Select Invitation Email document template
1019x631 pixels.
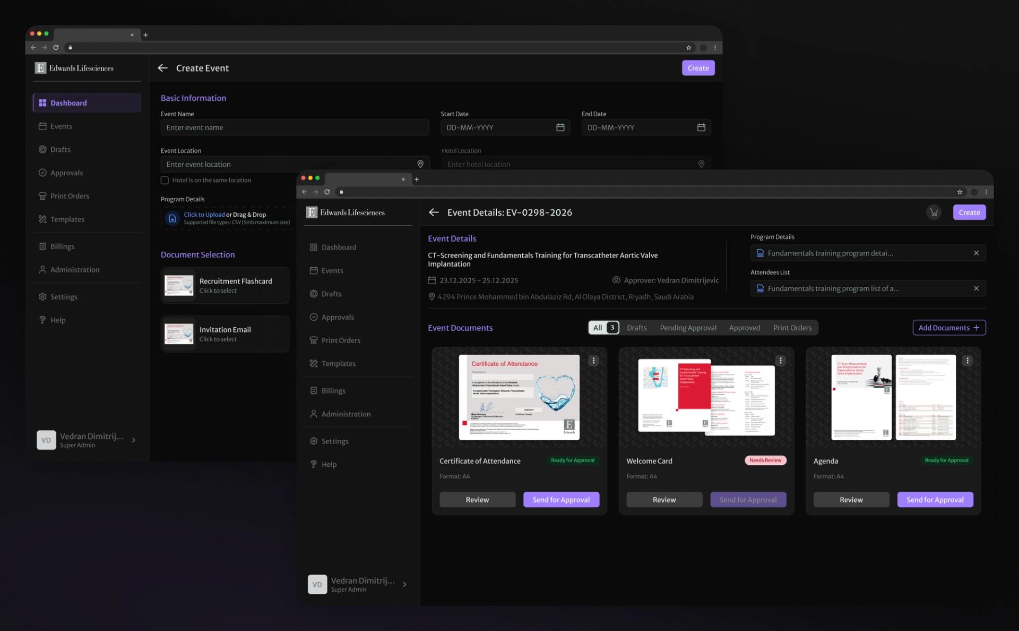[225, 334]
